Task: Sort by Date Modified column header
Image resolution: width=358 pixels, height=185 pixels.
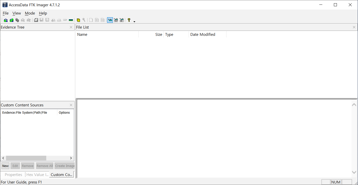Action: pyautogui.click(x=208, y=35)
